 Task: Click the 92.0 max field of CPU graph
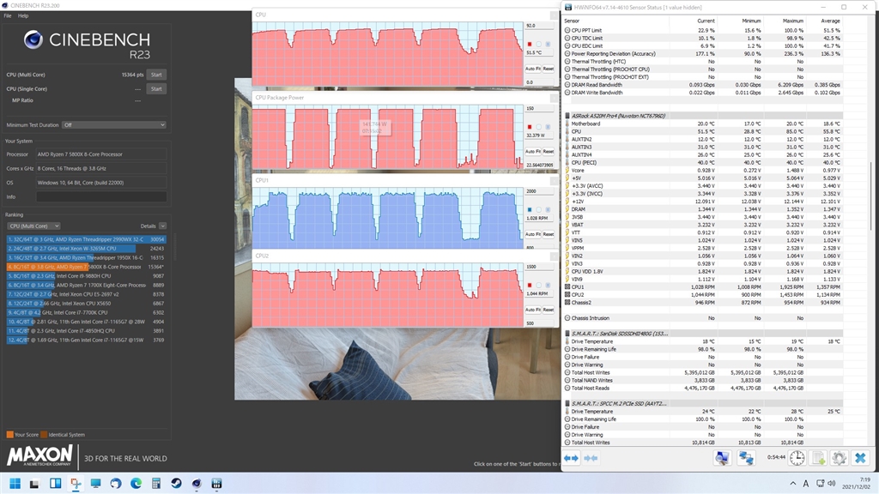[x=539, y=26]
